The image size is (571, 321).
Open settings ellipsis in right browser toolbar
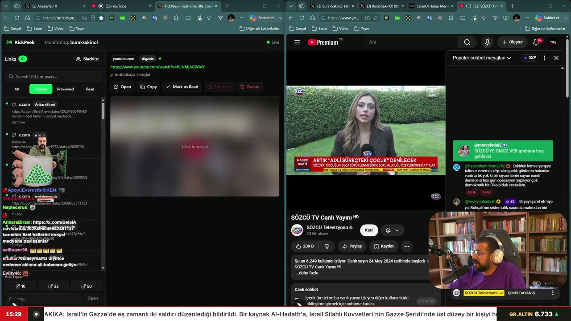[527, 18]
